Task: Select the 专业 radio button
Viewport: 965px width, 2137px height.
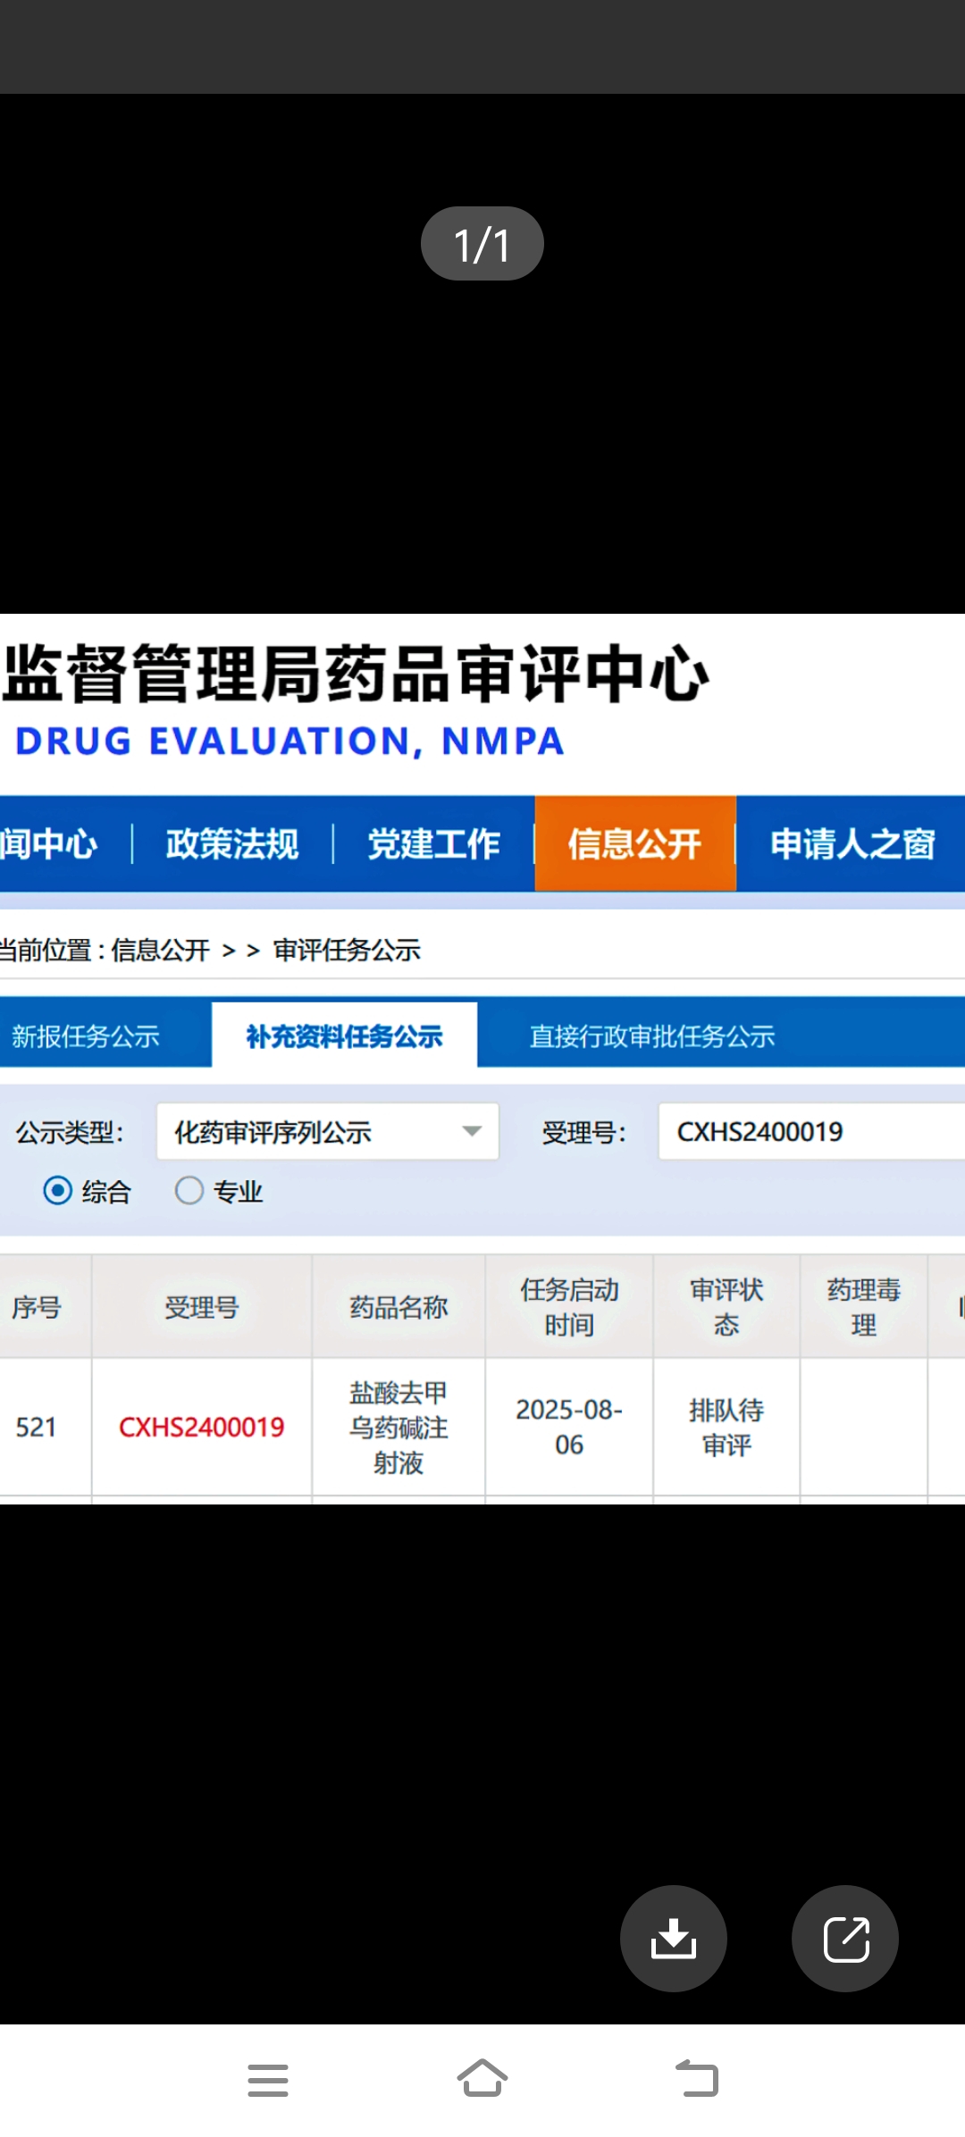Action: pos(189,1191)
